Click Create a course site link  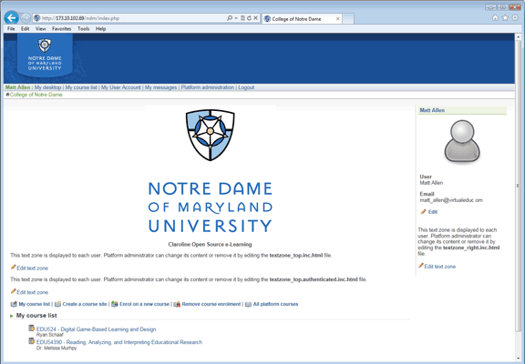coord(85,304)
